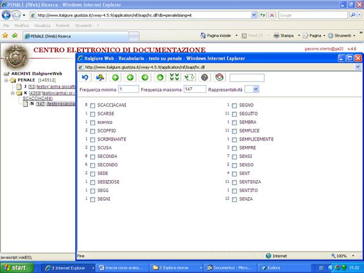Open the N [147] testo=scaccia link
Viewport: 364px width, 273px height.
point(61,104)
